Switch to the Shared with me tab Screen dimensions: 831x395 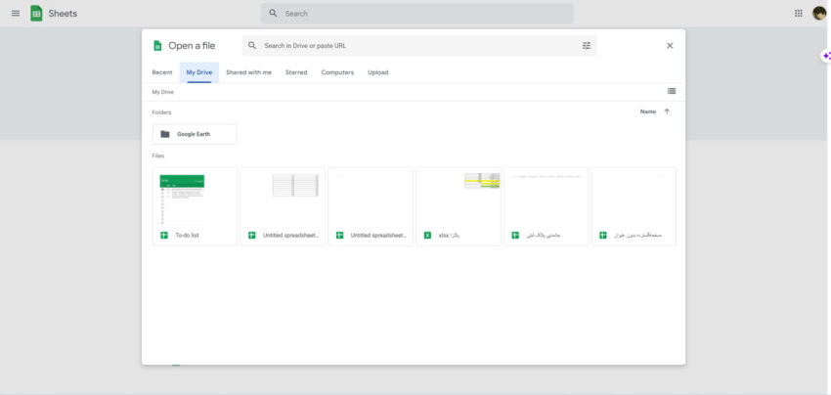pyautogui.click(x=248, y=72)
